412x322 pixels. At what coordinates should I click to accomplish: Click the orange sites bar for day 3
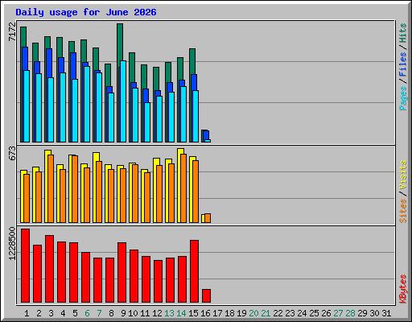click(x=51, y=188)
